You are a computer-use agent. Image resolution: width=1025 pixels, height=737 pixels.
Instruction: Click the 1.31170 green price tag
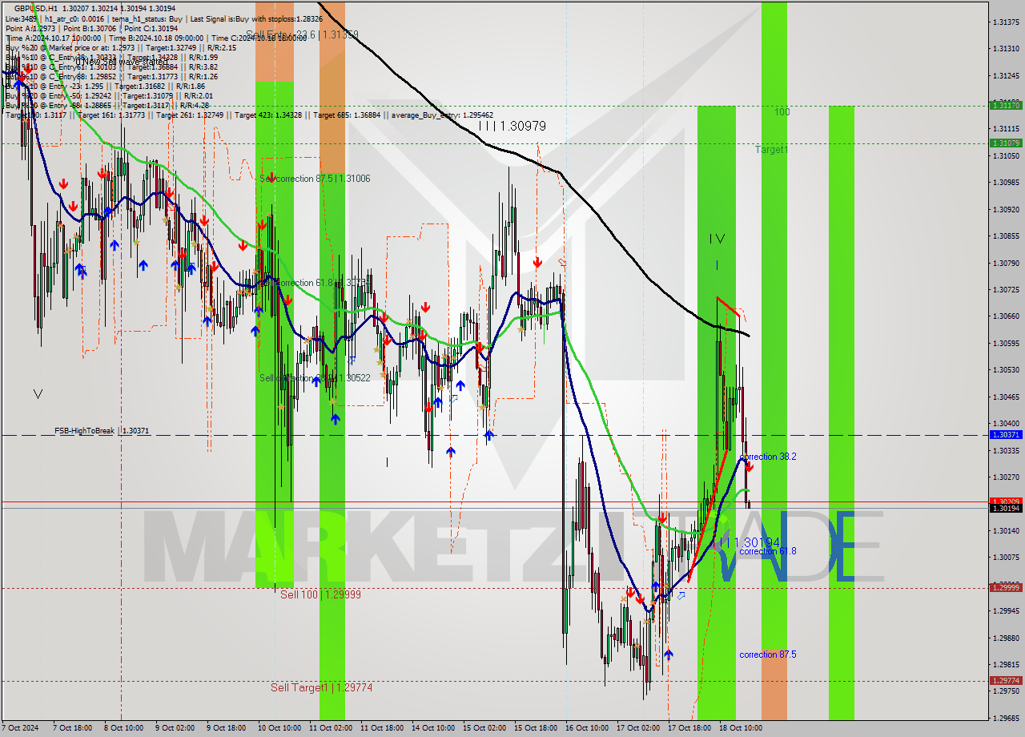[x=1006, y=105]
